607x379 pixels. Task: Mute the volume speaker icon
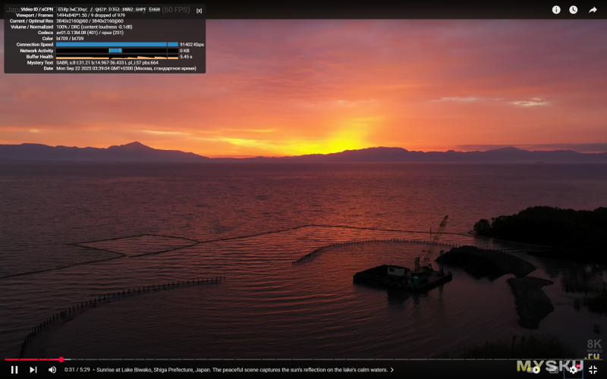pos(52,370)
